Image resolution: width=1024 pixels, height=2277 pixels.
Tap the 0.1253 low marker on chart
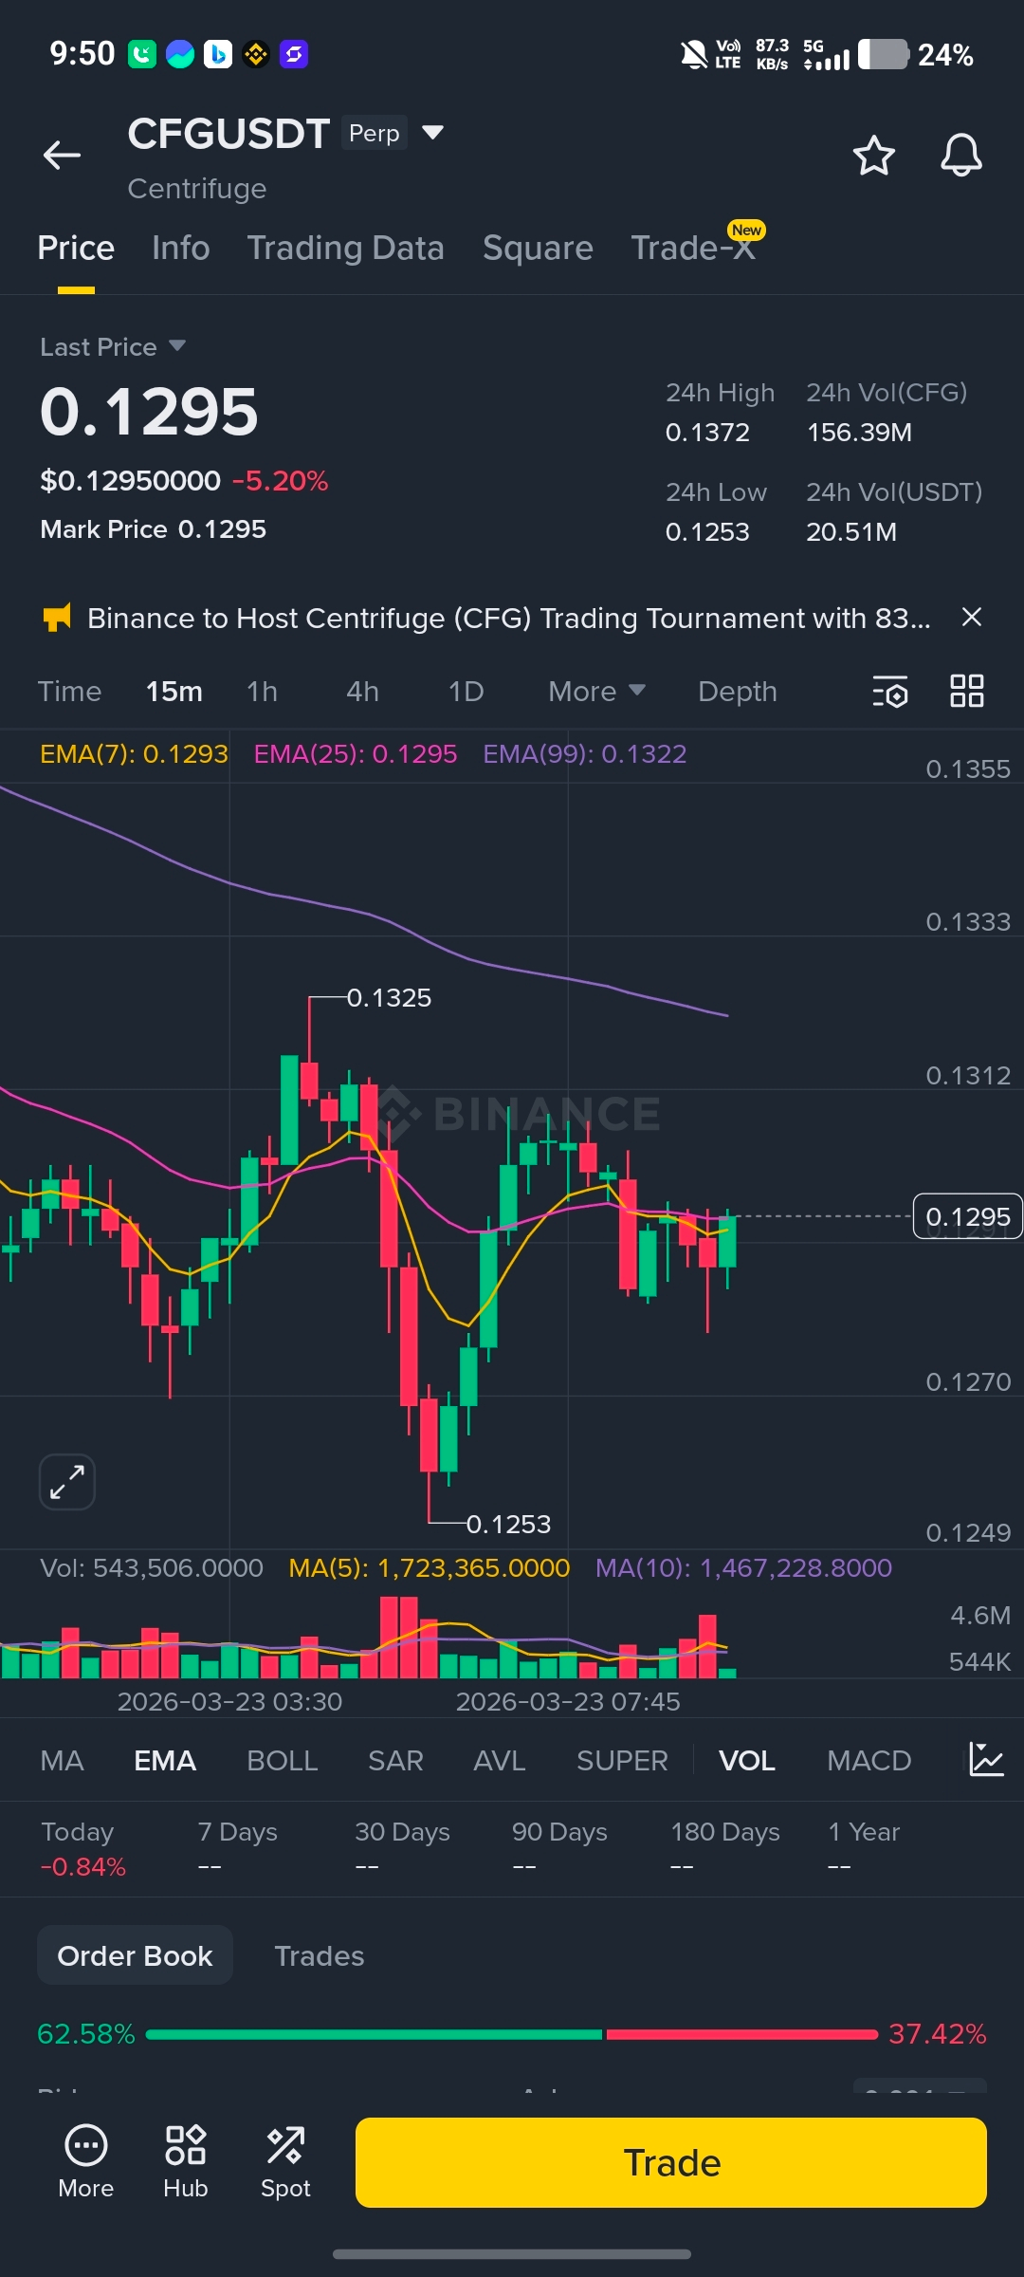point(508,1524)
